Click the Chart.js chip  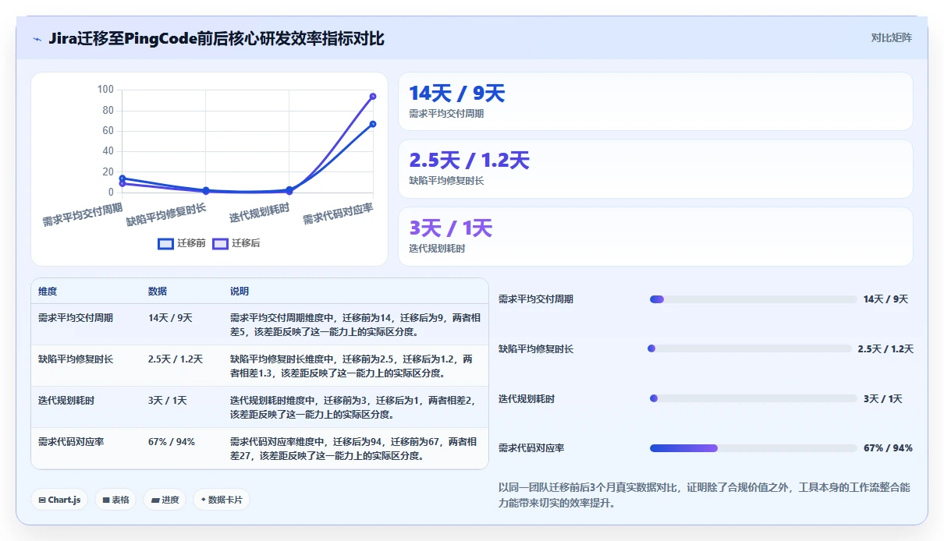point(59,500)
